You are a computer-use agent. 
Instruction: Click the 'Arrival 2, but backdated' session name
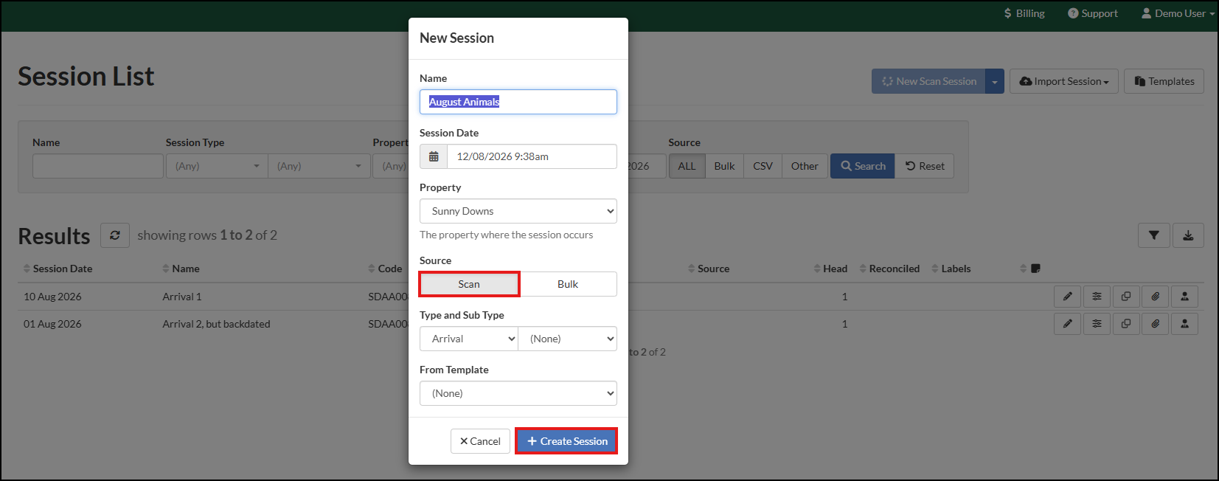[216, 324]
